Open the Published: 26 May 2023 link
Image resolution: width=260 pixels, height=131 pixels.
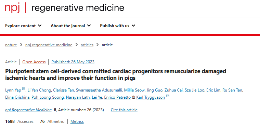pos(73,62)
